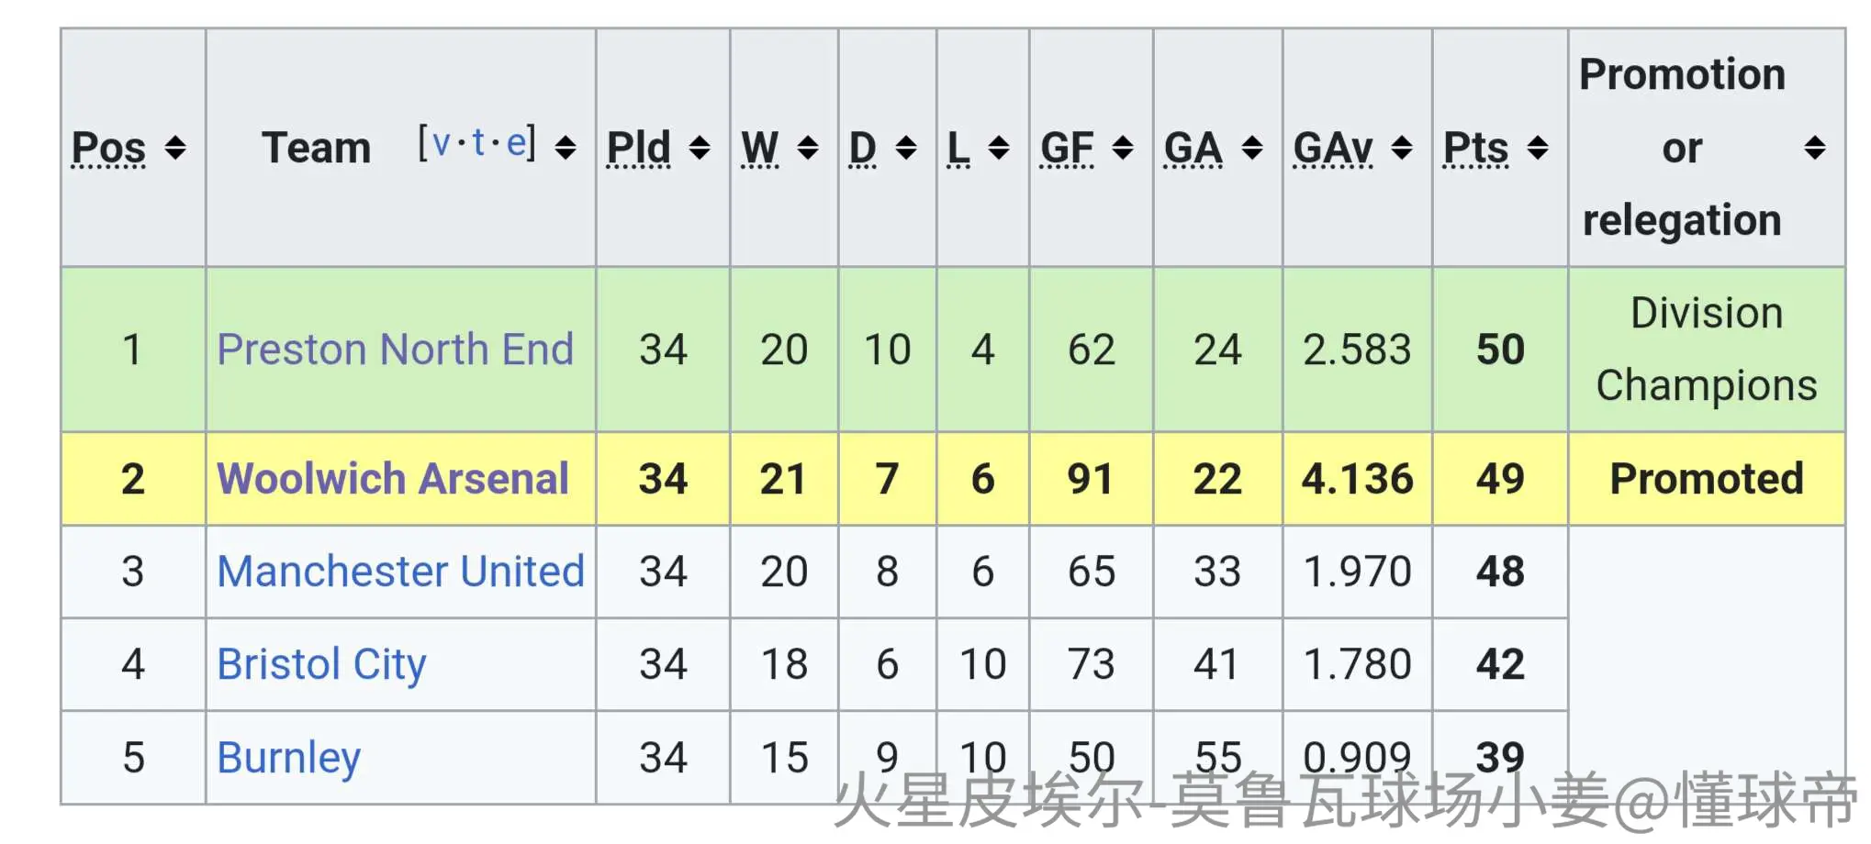Sort by W wins column arrows

point(808,147)
